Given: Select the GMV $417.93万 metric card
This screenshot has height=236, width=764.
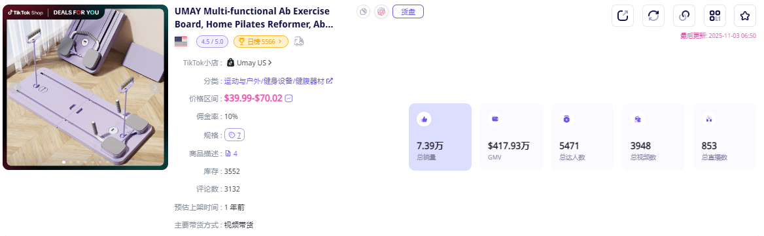Looking at the screenshot, I should pos(511,137).
